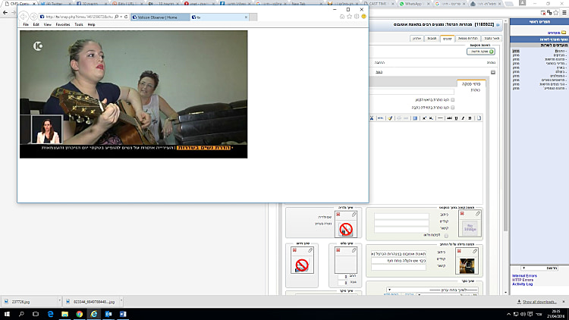Open the Favorites menu in Internet Explorer
569x320 pixels.
tap(62, 24)
